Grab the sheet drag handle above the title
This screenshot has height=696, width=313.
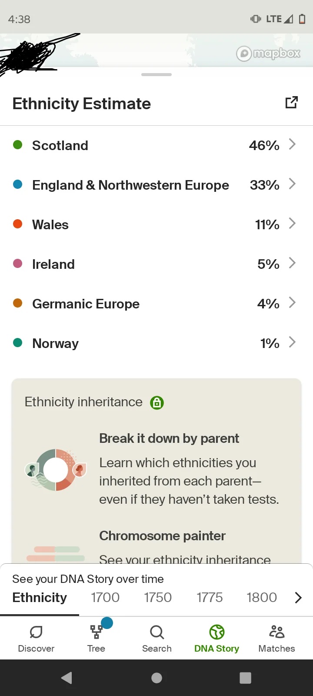point(156,74)
